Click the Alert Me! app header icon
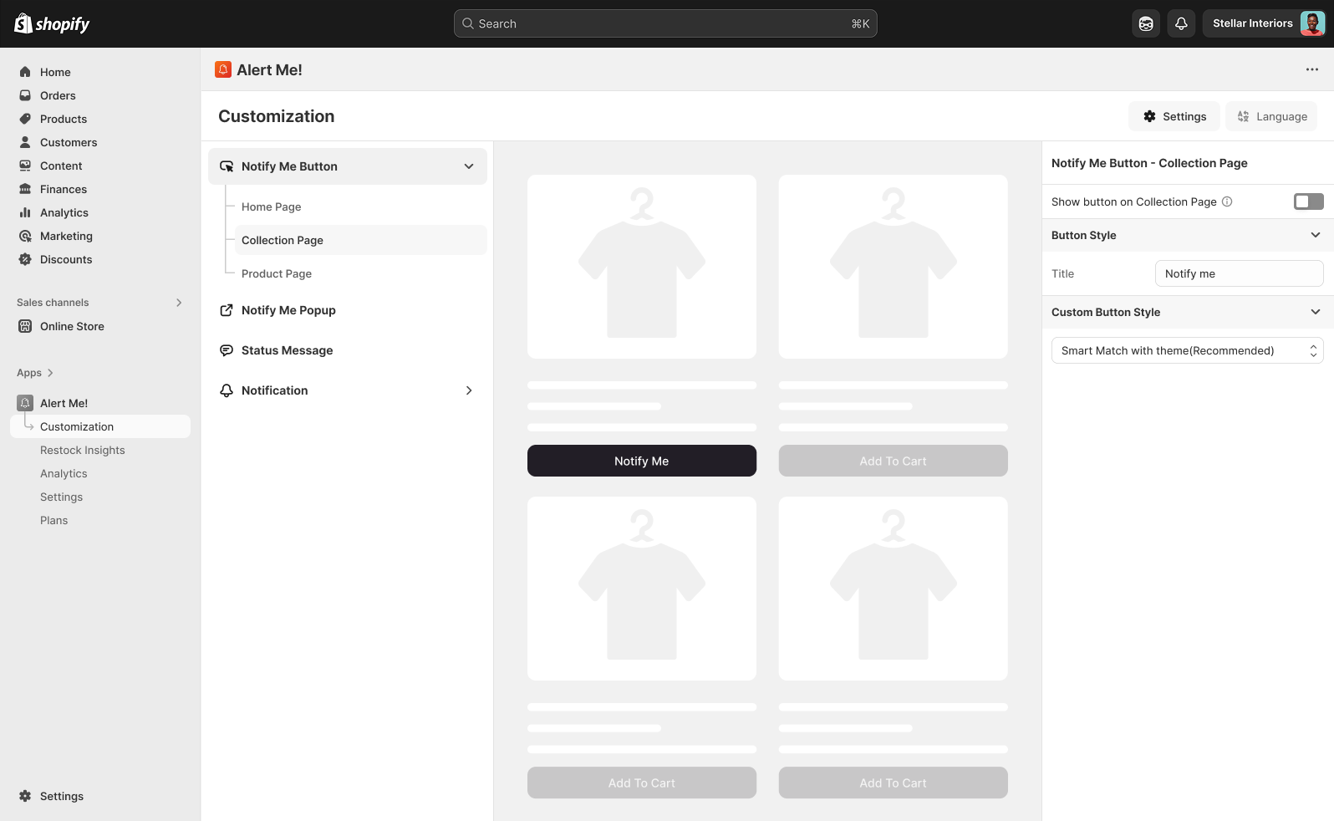Screen dimensions: 1334x821 [x=223, y=69]
